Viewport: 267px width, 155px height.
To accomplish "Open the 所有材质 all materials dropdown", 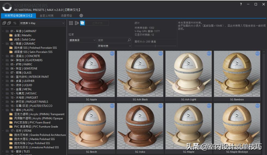I will point(114,46).
